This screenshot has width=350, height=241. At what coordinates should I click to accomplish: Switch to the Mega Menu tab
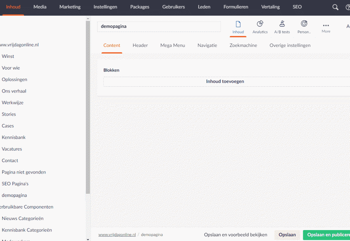point(172,46)
